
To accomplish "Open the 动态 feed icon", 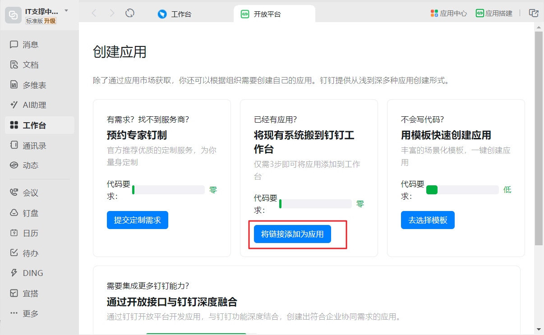I will pos(14,165).
